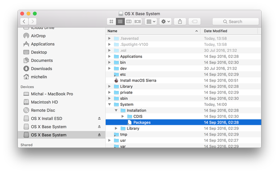This screenshot has width=279, height=173.
Task: Eject OS X Install ESD
Action: click(99, 118)
